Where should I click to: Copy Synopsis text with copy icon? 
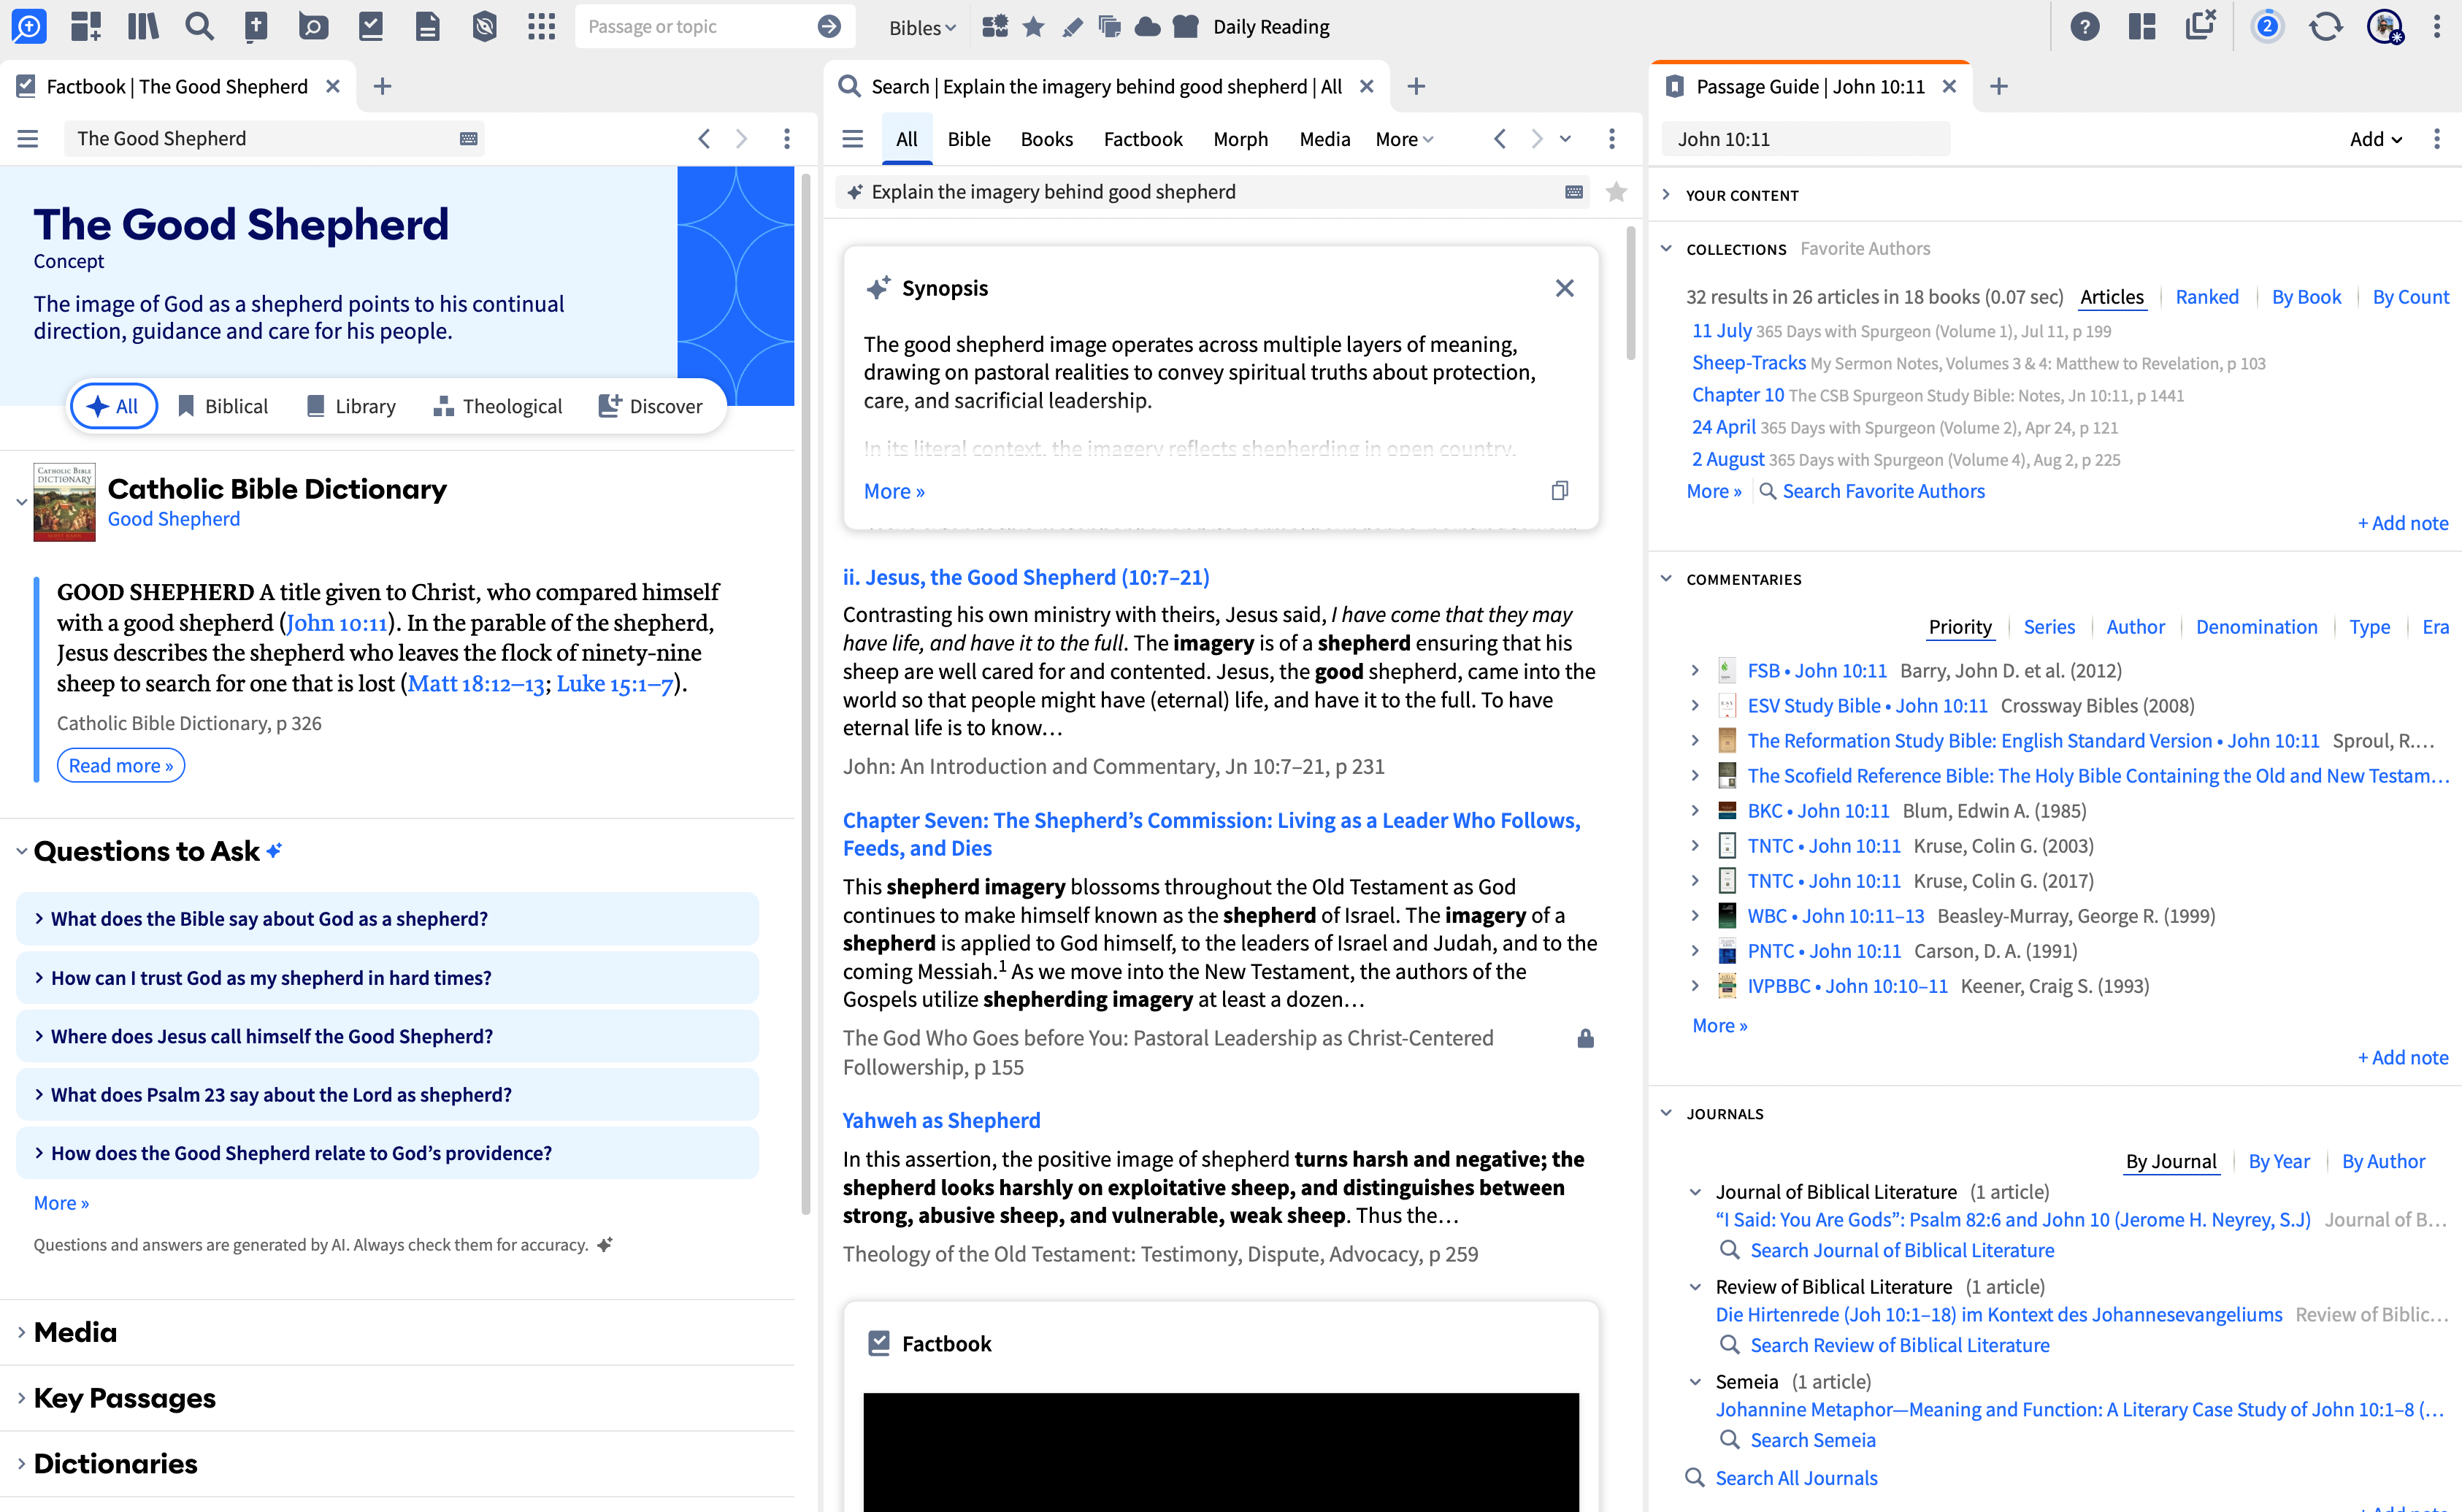click(x=1559, y=490)
